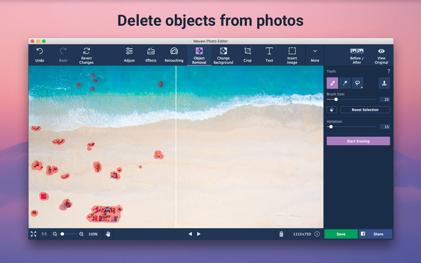Open the Text editing tab
421x263 pixels.
(269, 54)
